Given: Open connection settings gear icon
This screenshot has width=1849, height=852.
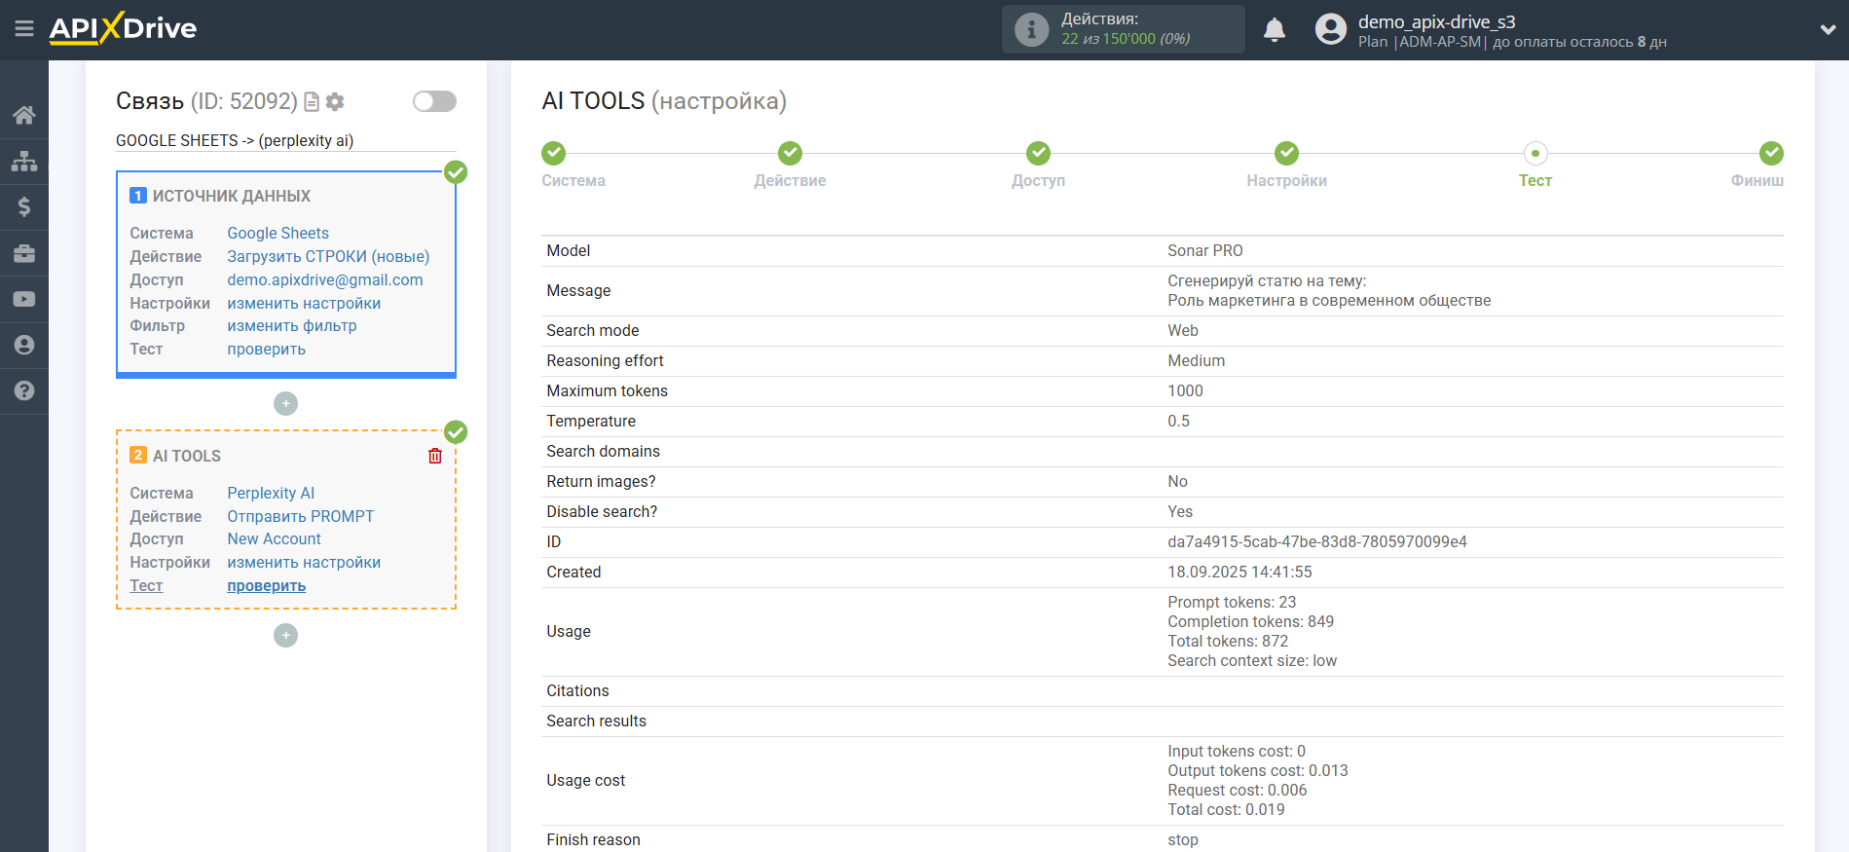Looking at the screenshot, I should 335,101.
